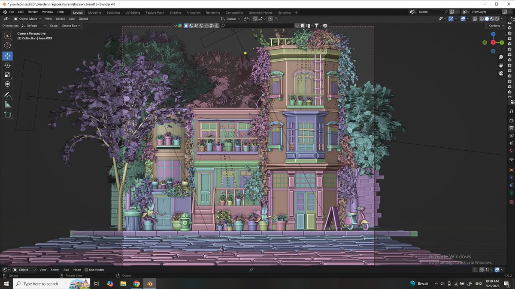Switch to Material Preview shading
Screen dimensions: 515x289
click(x=492, y=19)
